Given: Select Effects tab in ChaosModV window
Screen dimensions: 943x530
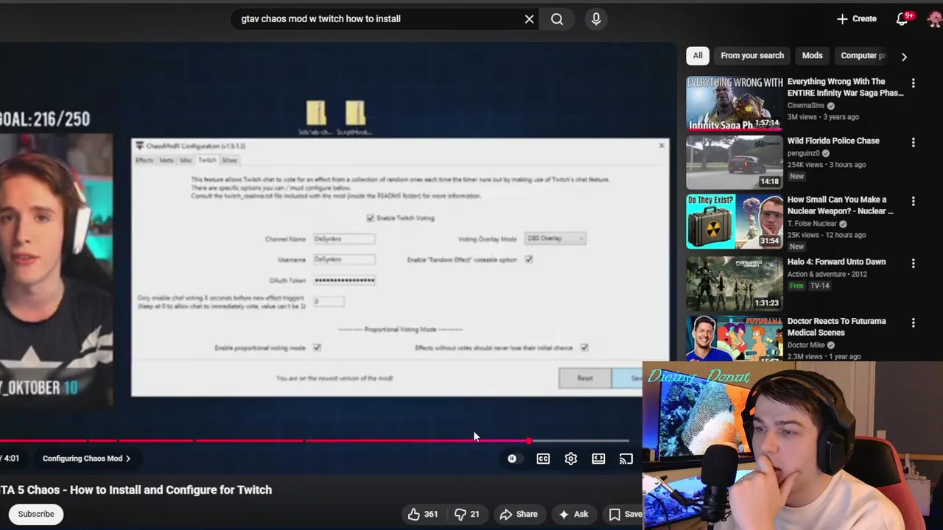Looking at the screenshot, I should [144, 160].
